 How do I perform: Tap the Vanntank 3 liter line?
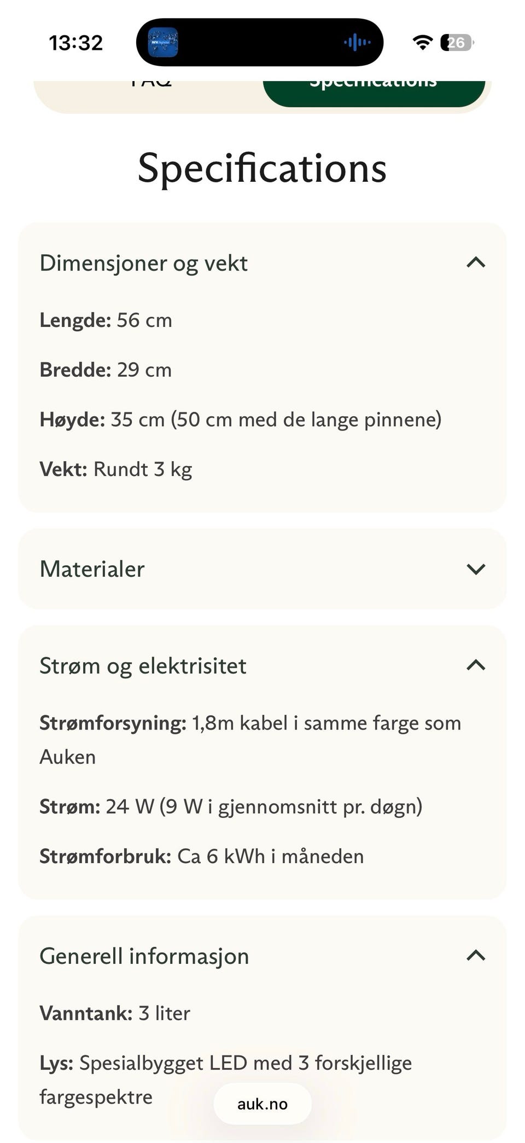115,1013
